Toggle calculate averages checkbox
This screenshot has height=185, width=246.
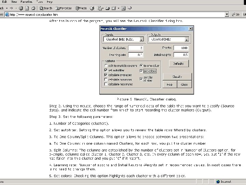[106, 75]
